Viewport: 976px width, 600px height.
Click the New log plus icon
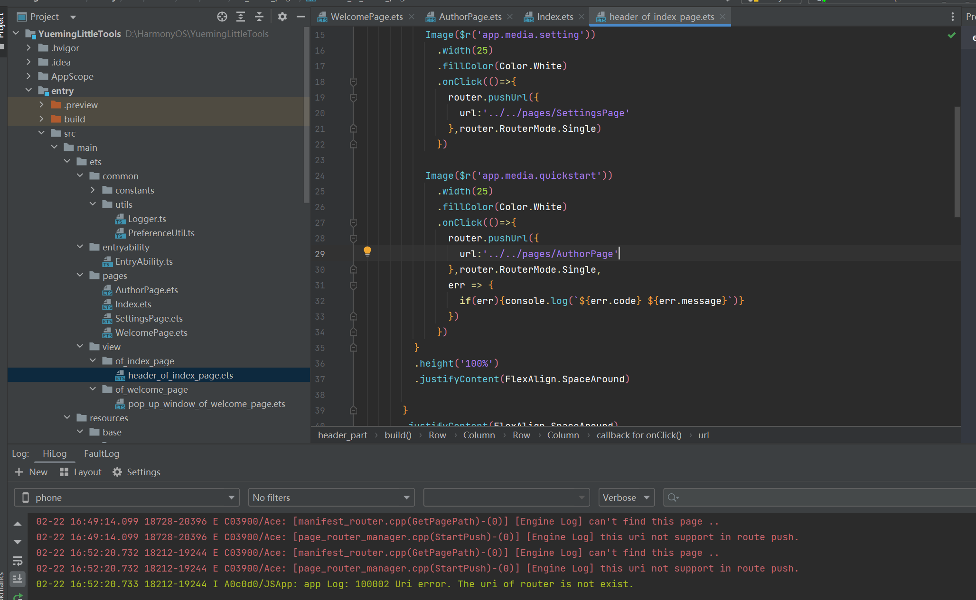pyautogui.click(x=19, y=472)
